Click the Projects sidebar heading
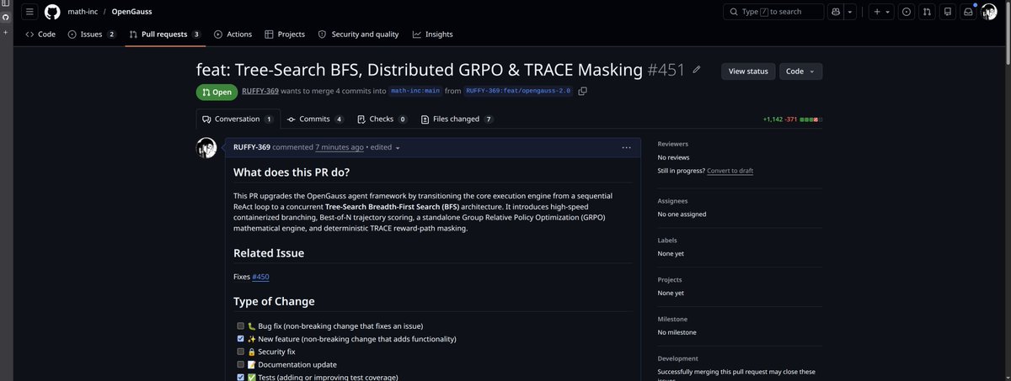This screenshot has height=381, width=1011. (671, 280)
